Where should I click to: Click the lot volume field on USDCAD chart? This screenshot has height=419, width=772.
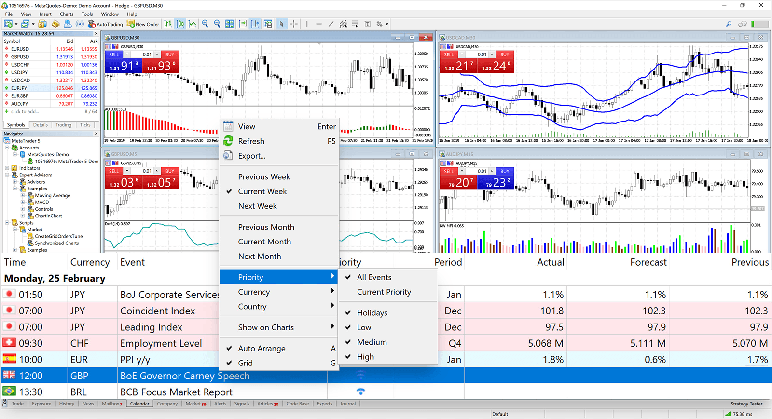tap(482, 54)
